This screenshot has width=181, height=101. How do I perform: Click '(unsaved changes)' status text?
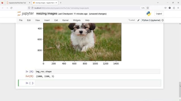[x=98, y=14]
